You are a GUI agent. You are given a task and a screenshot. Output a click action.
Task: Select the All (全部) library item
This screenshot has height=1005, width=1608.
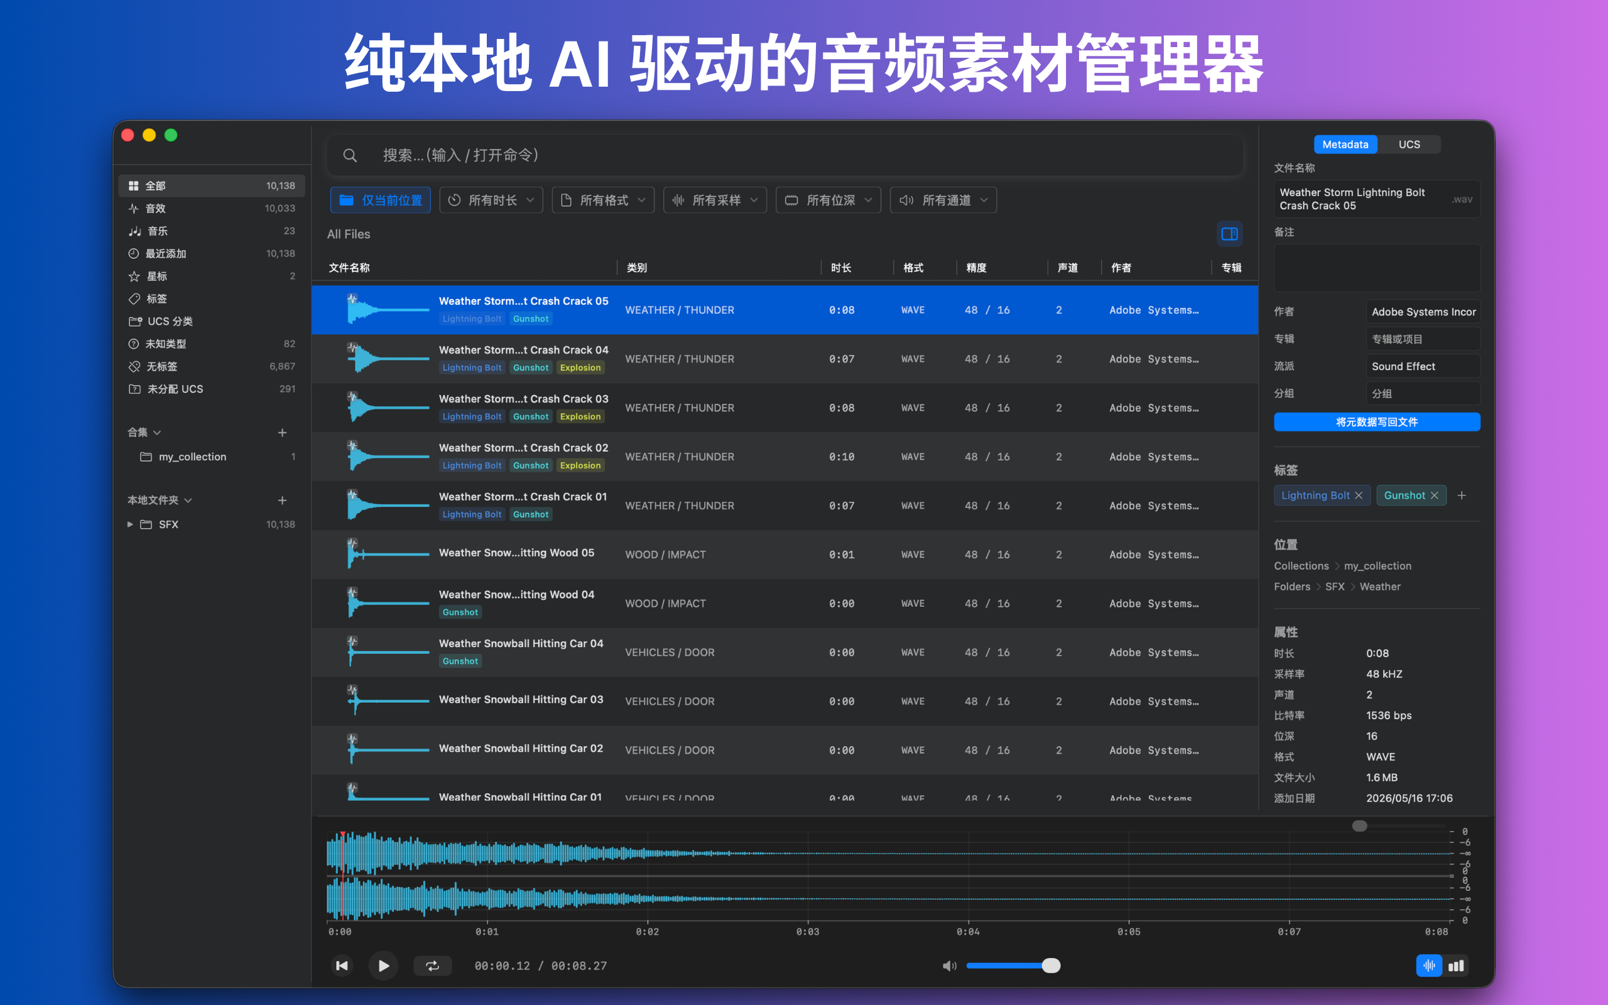(x=211, y=186)
